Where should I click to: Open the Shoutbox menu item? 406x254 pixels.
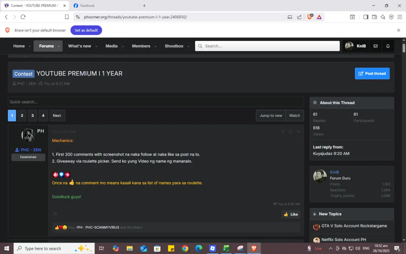tap(174, 46)
